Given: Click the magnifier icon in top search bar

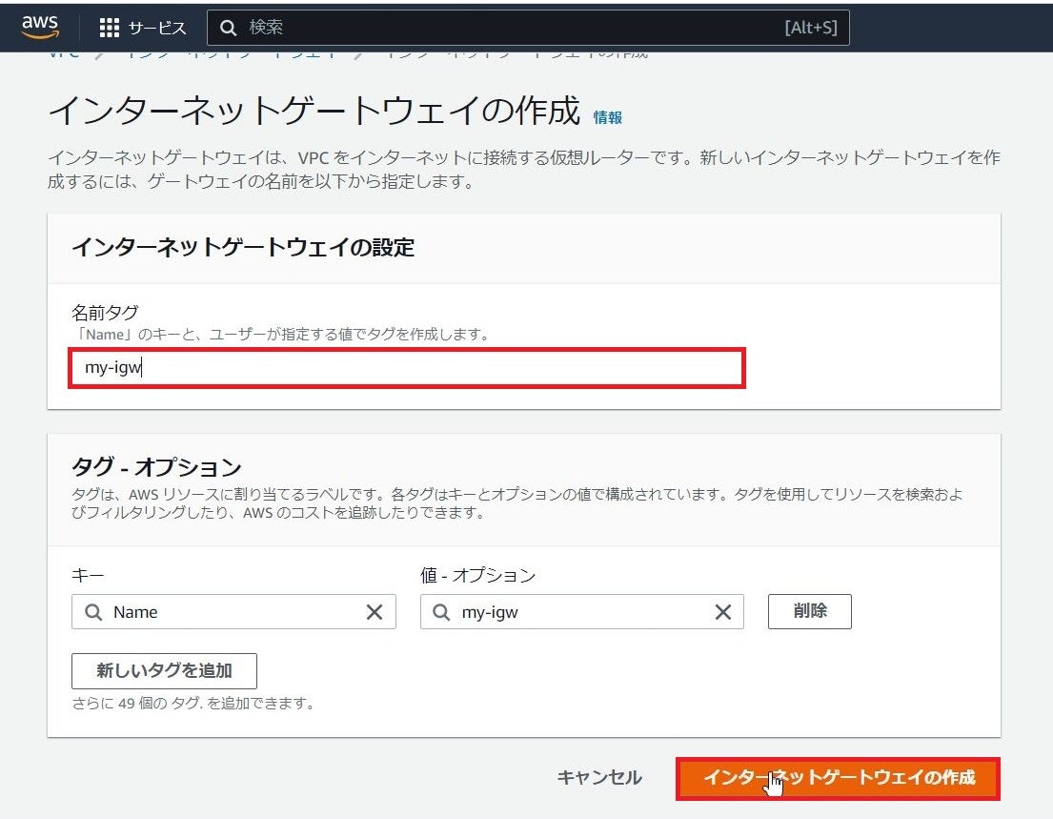Looking at the screenshot, I should click(229, 28).
